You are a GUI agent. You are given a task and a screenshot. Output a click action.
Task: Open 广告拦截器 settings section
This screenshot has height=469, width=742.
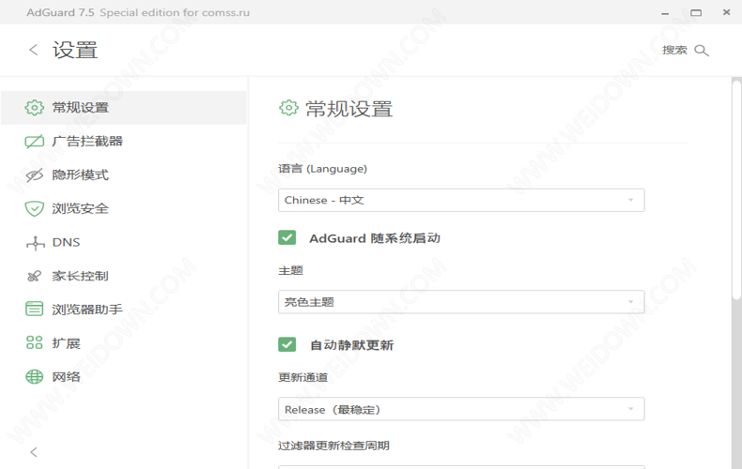(123, 142)
